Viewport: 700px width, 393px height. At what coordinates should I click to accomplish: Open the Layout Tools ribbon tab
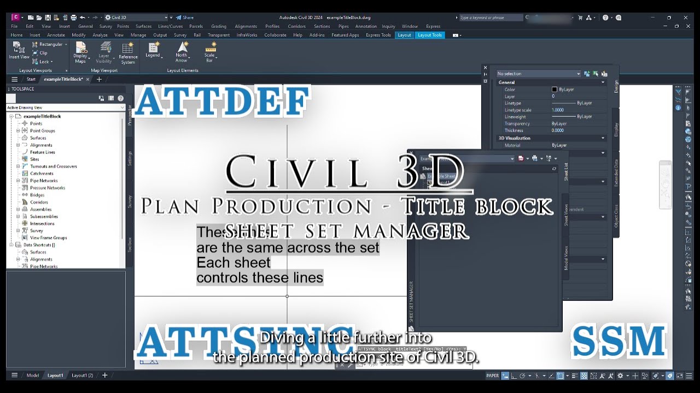[429, 35]
